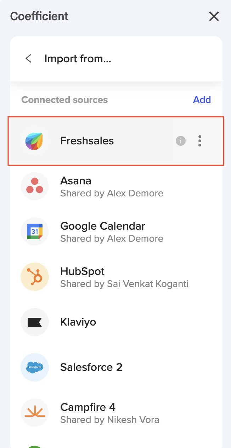Click the Klaviyo logo icon
The width and height of the screenshot is (231, 448).
[x=34, y=322]
